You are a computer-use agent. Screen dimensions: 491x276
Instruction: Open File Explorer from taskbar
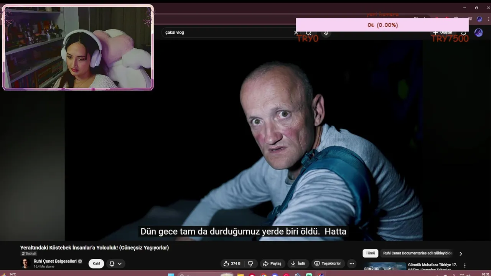[240, 274]
